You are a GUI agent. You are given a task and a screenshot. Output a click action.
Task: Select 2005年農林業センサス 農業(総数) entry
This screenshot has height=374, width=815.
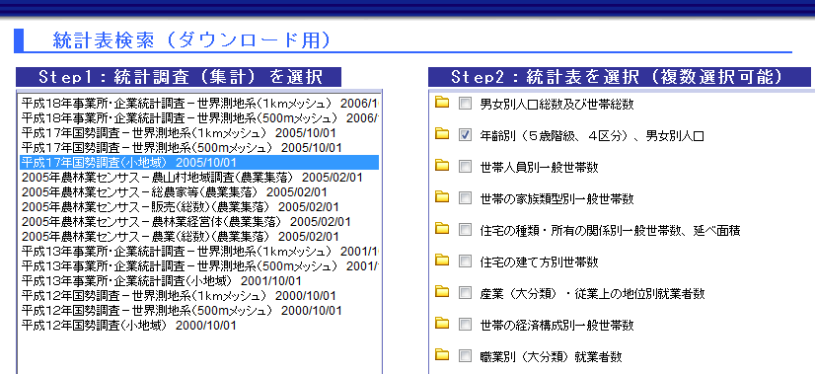click(x=199, y=237)
